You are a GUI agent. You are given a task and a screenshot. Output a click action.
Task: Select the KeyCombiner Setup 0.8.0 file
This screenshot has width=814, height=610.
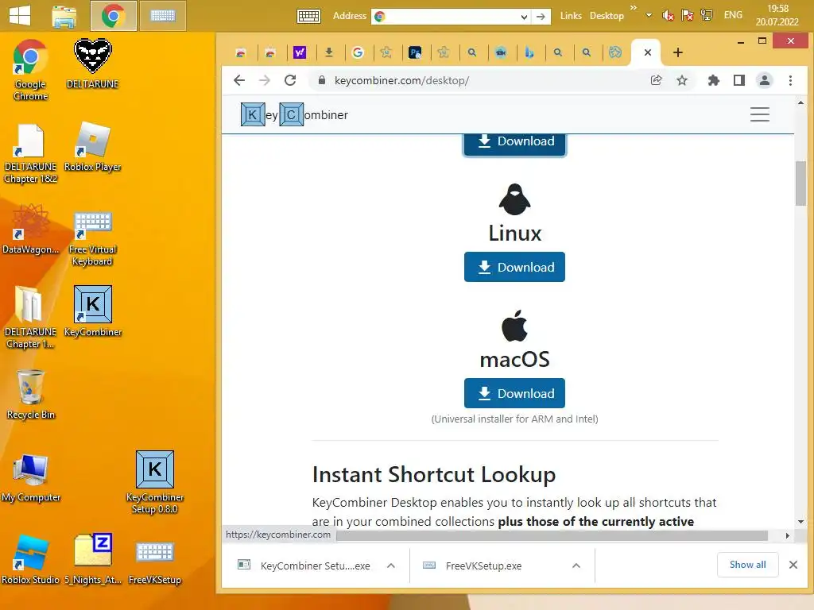click(155, 482)
